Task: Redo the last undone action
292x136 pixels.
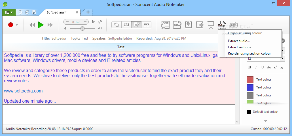Action: coord(27,12)
